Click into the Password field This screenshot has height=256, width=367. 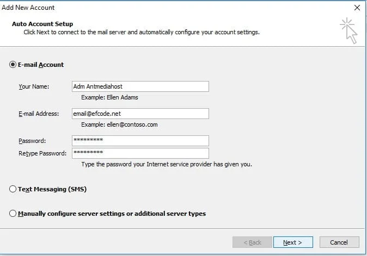[140, 140]
